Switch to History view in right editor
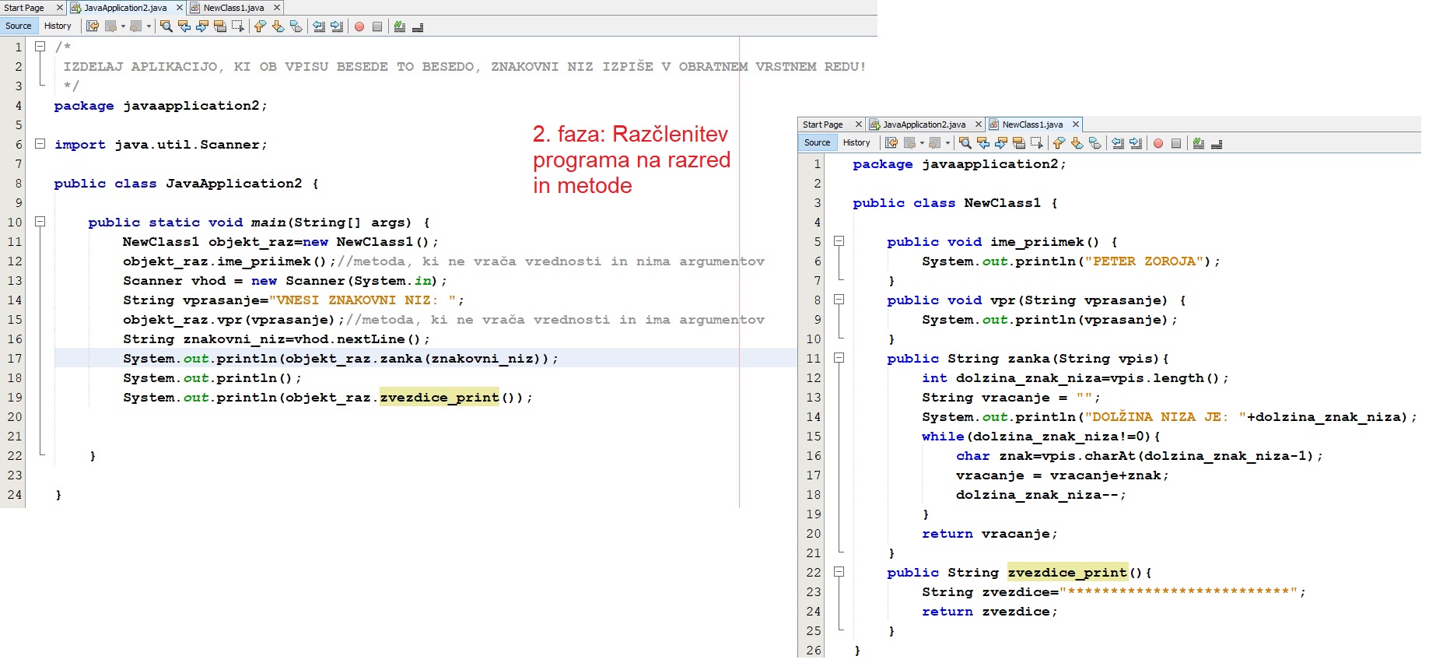 (x=856, y=142)
